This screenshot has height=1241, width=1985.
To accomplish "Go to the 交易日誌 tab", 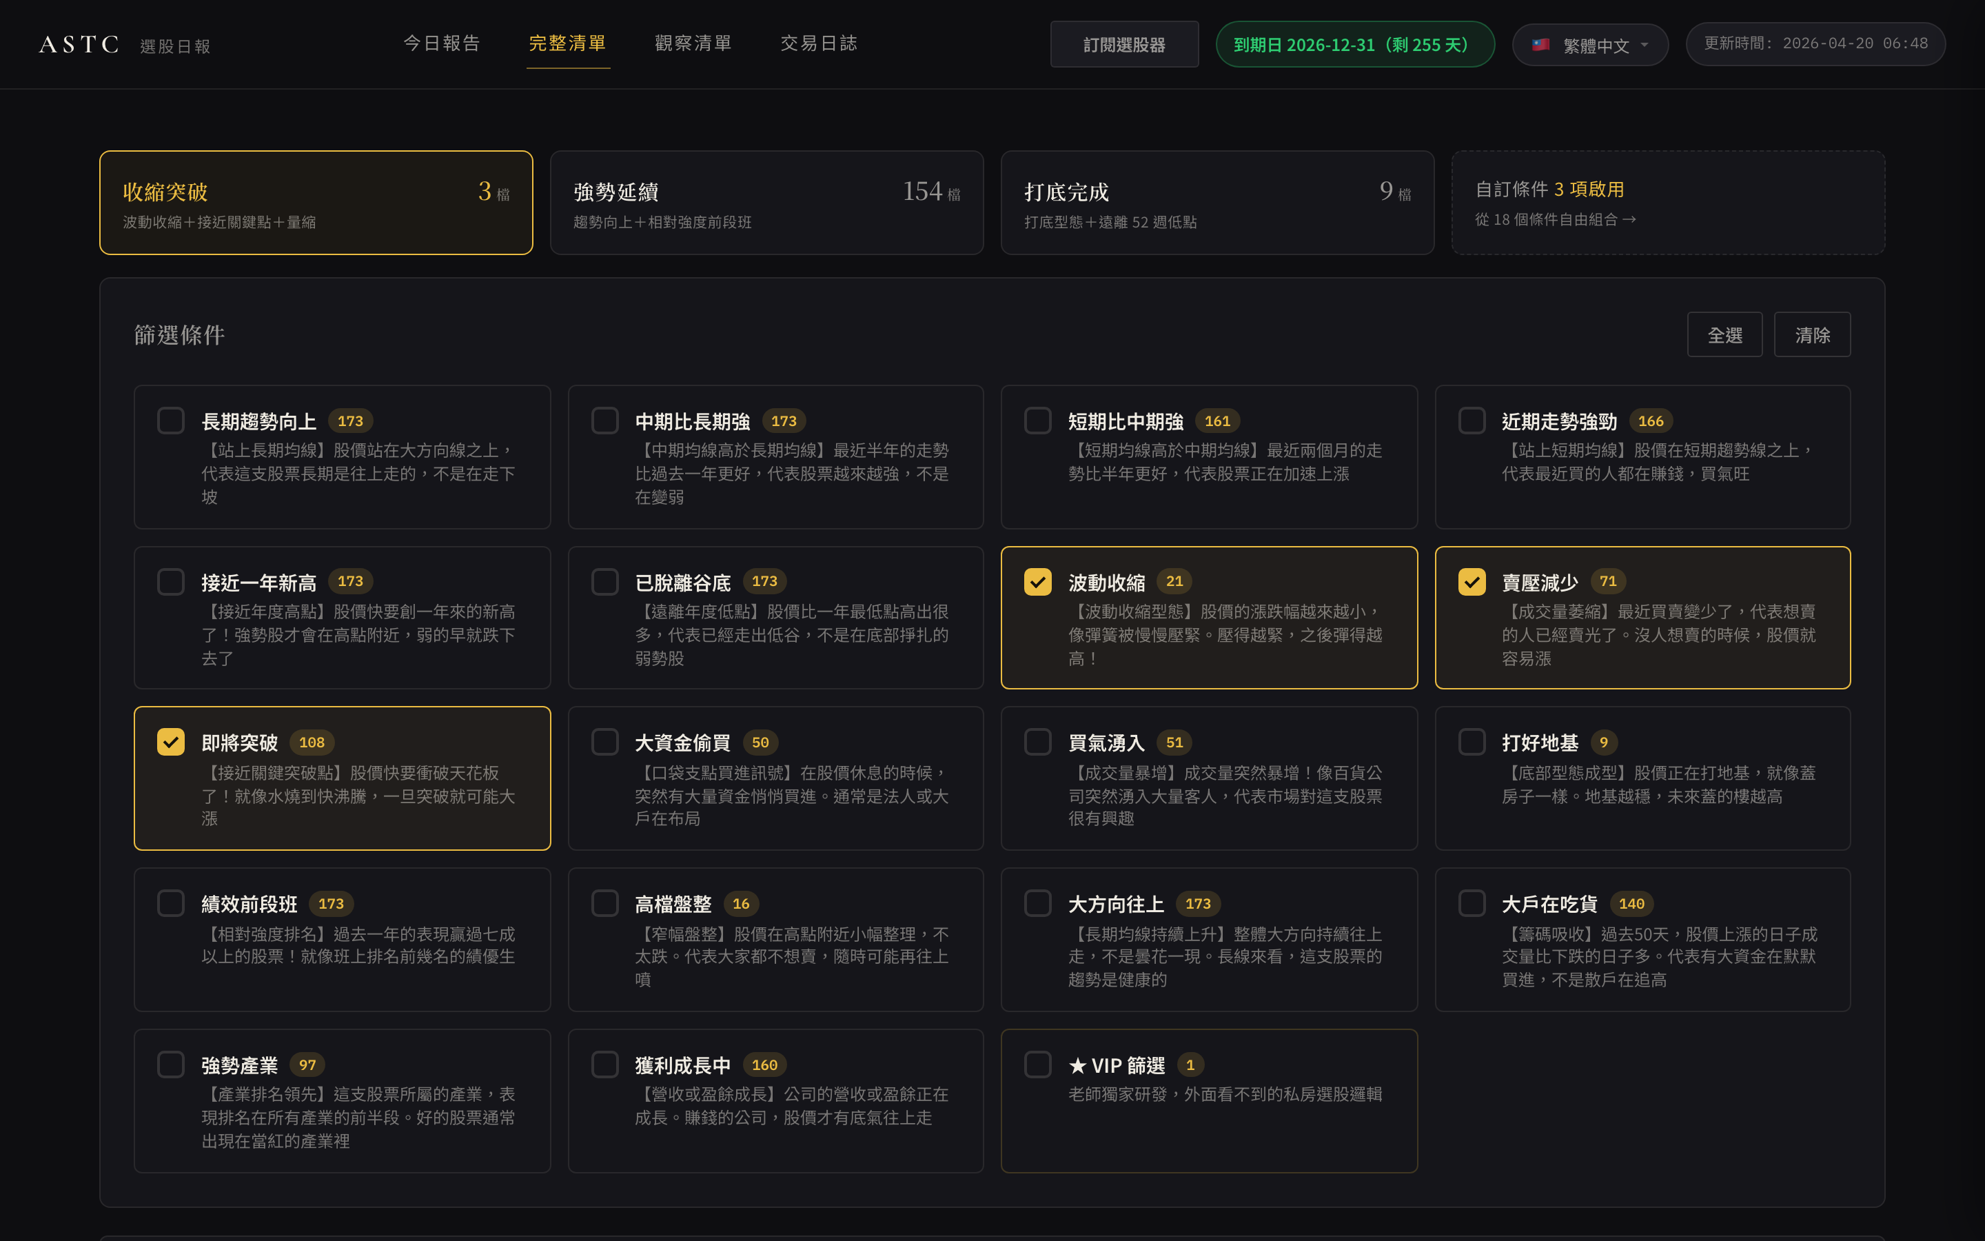I will [819, 43].
